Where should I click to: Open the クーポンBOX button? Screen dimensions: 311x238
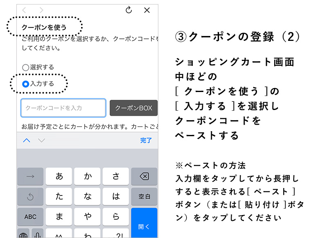point(133,108)
